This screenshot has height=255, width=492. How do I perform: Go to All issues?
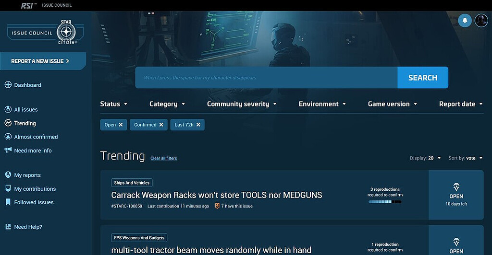[26, 109]
